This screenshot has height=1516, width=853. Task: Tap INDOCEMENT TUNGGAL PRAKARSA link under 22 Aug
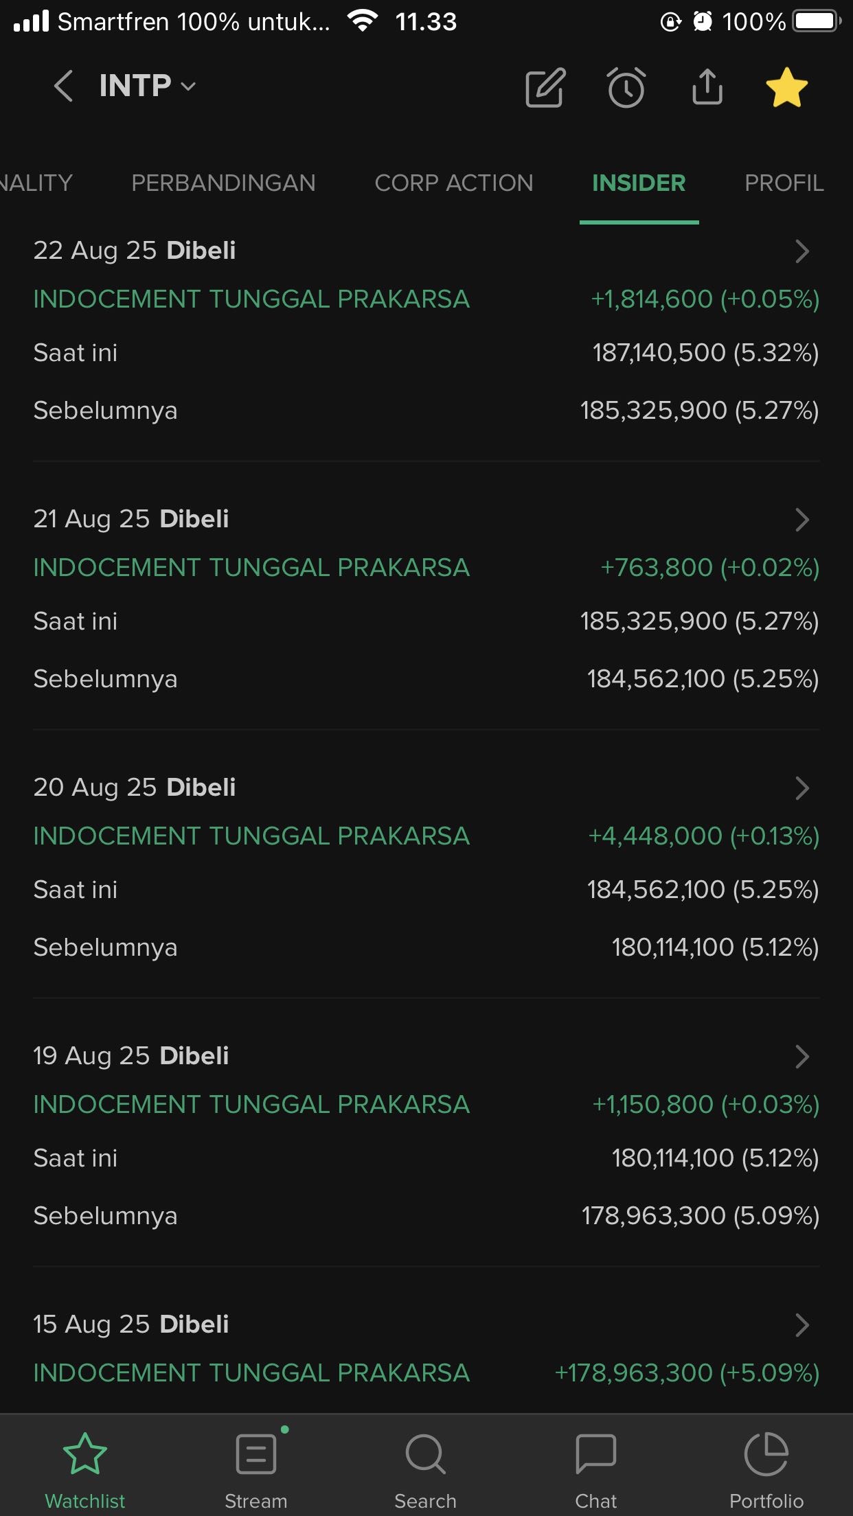coord(251,299)
